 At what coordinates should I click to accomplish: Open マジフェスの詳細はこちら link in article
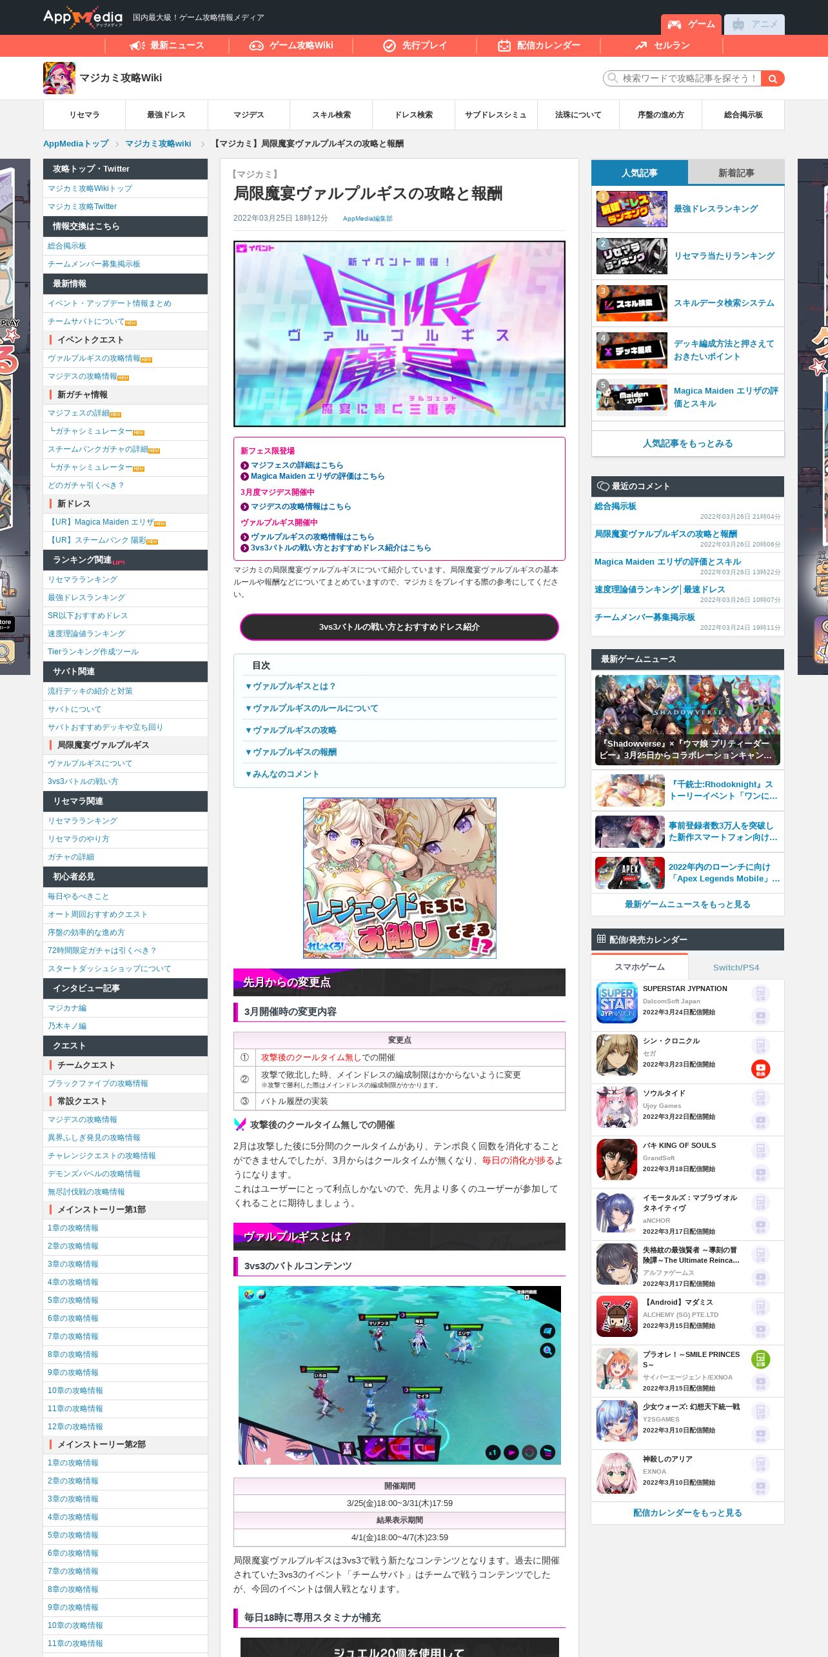coord(297,465)
